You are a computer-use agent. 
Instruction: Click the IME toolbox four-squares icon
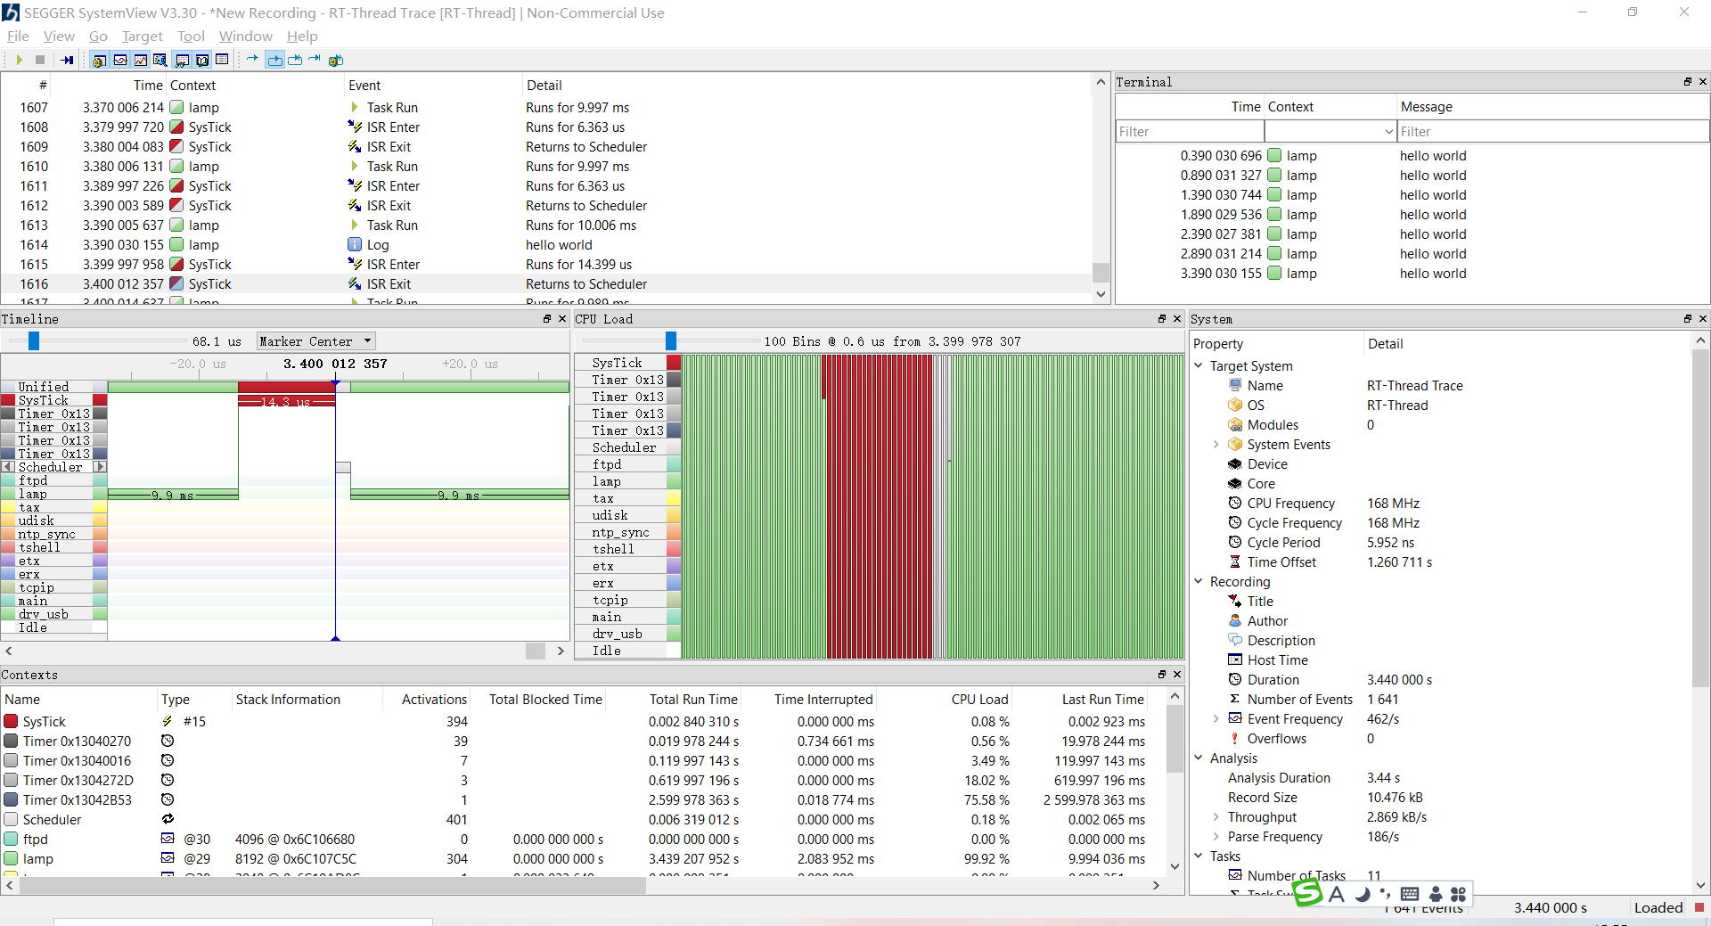pos(1459,894)
